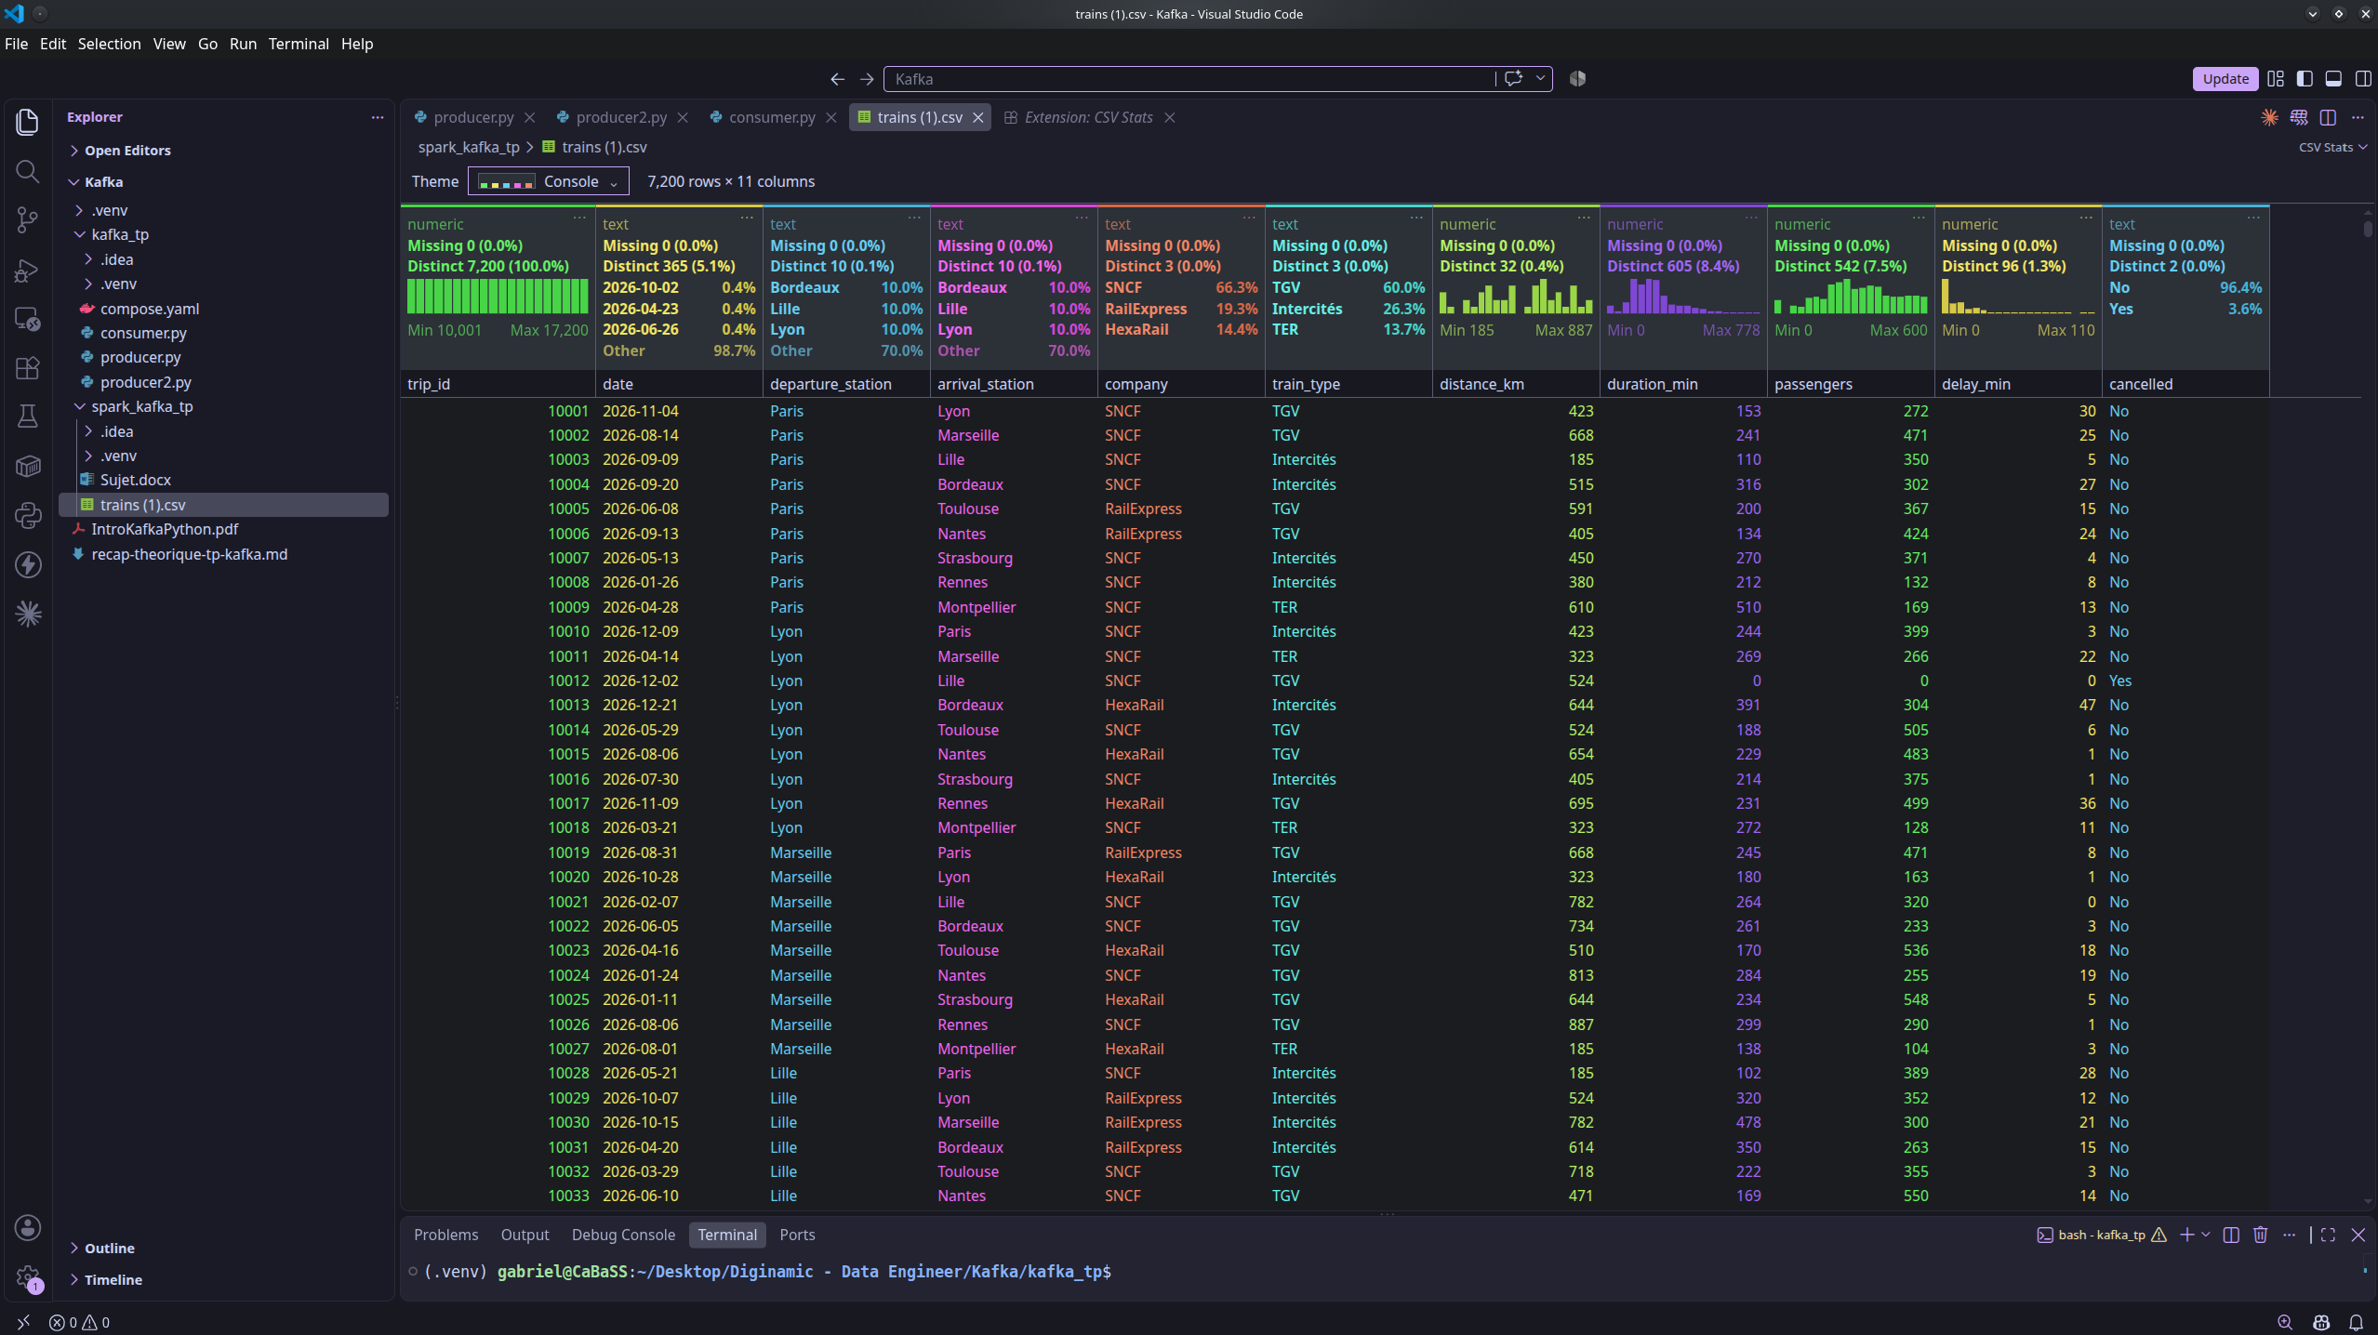Click errors and warnings count in status bar
This screenshot has width=2378, height=1335.
pyautogui.click(x=79, y=1322)
